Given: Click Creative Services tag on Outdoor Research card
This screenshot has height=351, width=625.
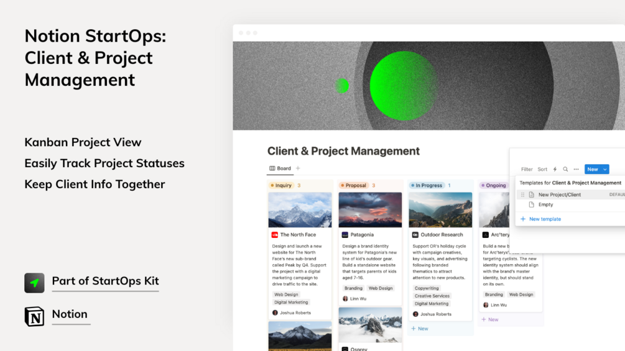Looking at the screenshot, I should coord(432,296).
